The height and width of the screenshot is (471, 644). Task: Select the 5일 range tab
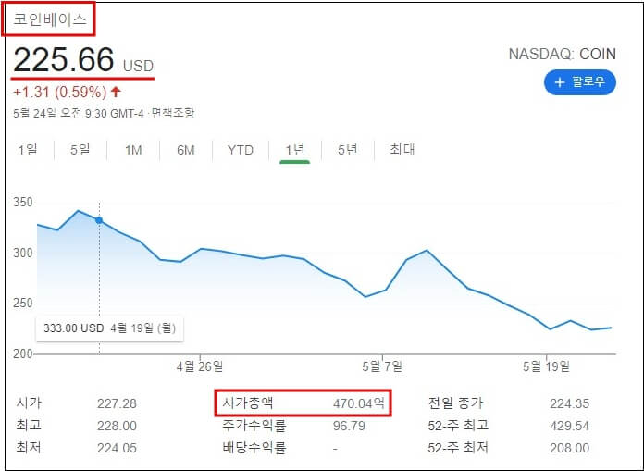[80, 150]
